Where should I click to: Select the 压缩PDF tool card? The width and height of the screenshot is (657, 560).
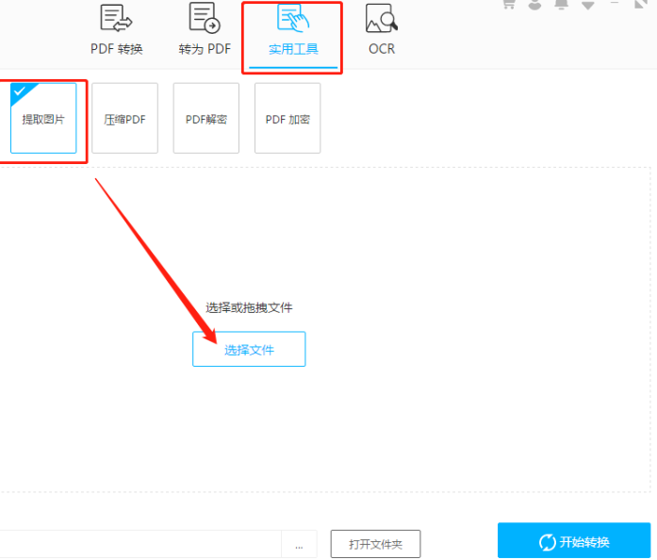click(124, 118)
